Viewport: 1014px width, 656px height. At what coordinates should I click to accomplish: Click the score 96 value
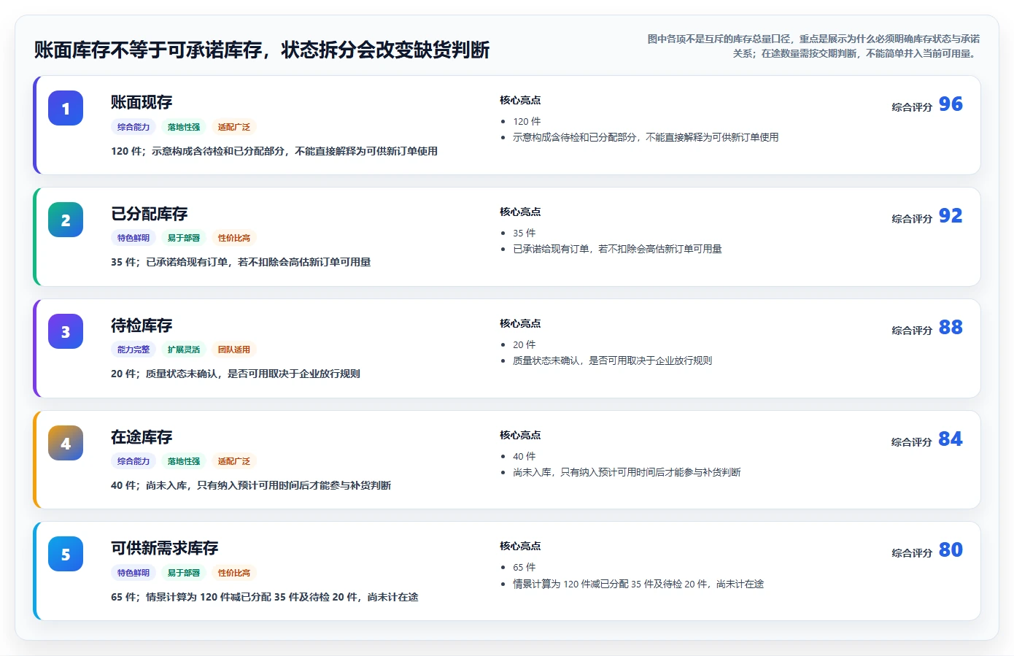[x=951, y=104]
